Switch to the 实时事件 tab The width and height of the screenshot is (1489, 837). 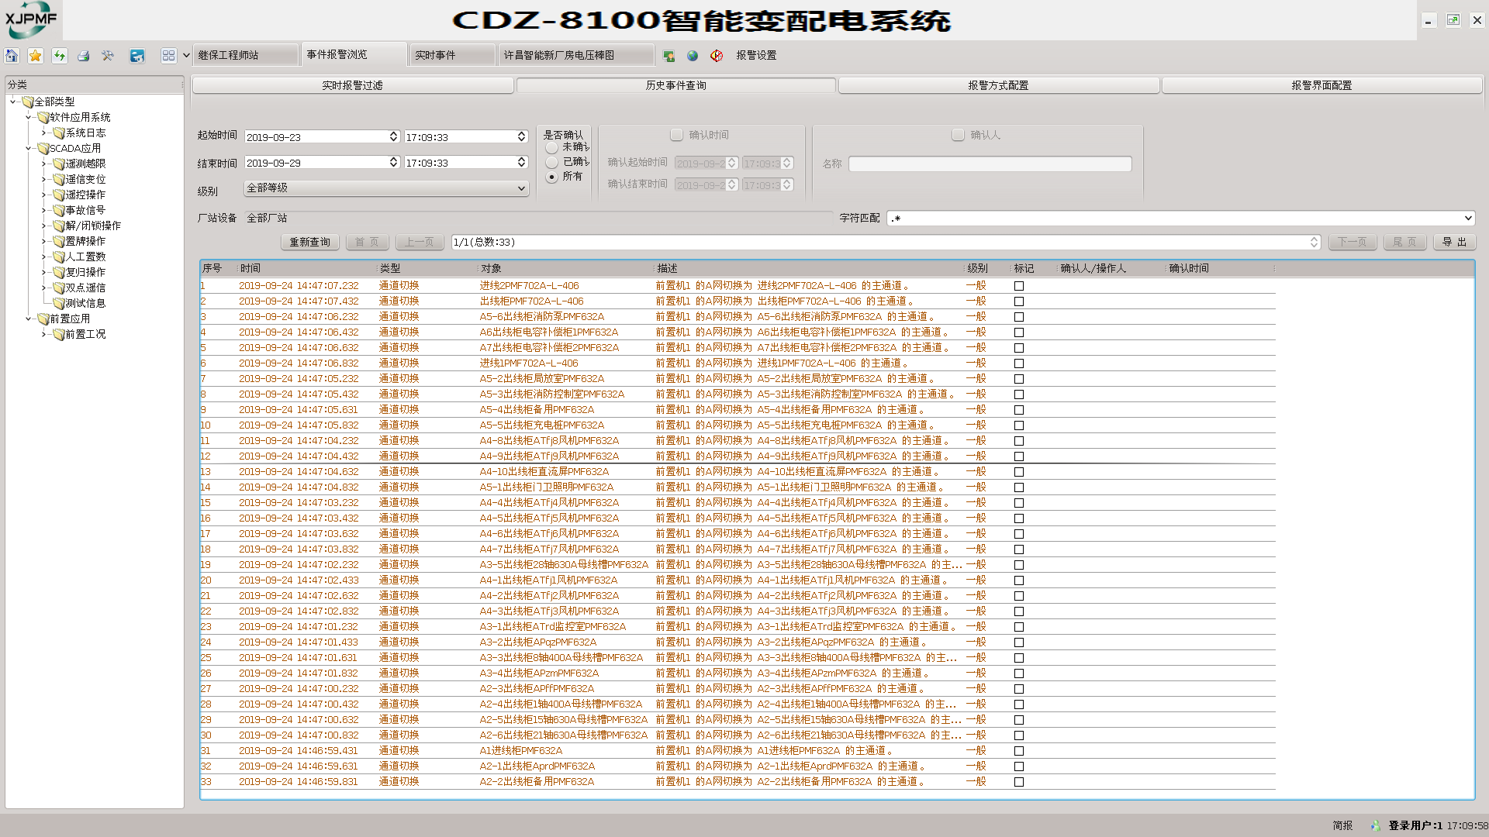tap(451, 55)
